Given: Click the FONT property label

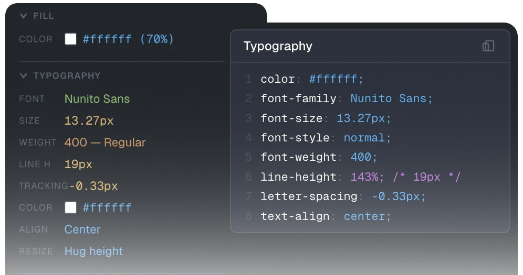Looking at the screenshot, I should click(x=32, y=99).
